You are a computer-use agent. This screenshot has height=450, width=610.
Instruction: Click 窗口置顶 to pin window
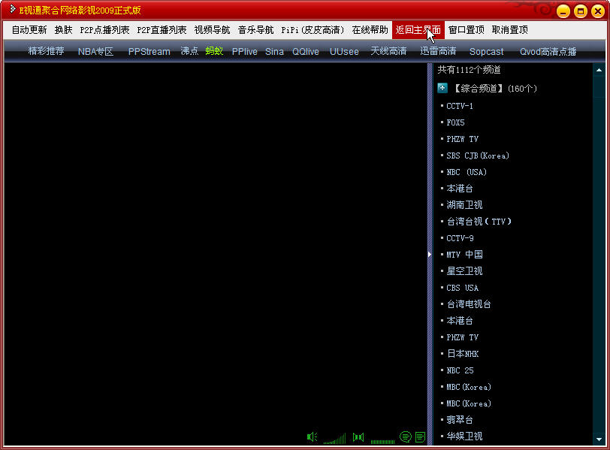click(x=467, y=30)
